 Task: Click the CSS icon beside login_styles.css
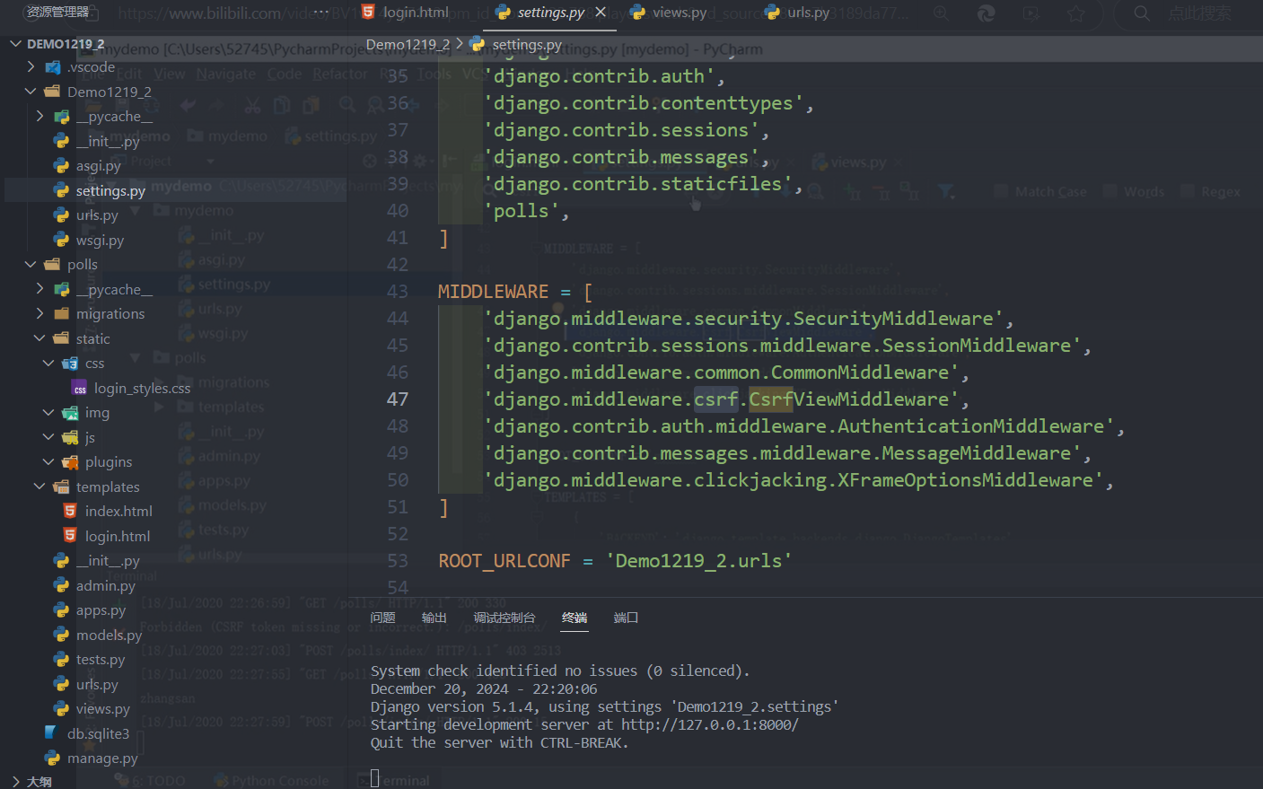point(79,389)
